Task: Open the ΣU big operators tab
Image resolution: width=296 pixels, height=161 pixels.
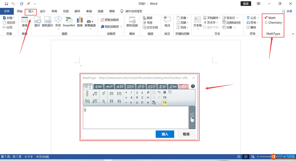Action: point(162,87)
